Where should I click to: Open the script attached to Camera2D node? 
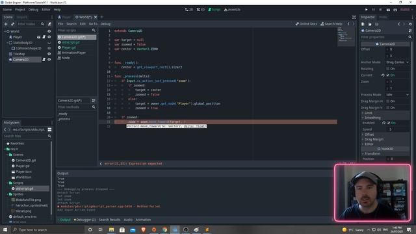pos(44,59)
